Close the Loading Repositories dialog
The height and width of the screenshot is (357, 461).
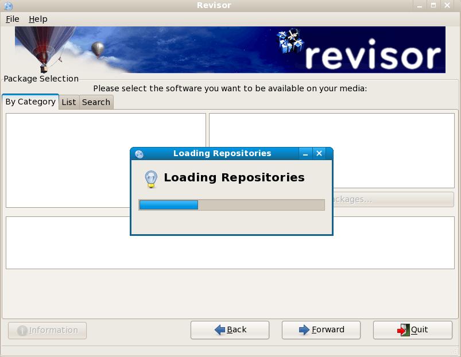coord(319,153)
